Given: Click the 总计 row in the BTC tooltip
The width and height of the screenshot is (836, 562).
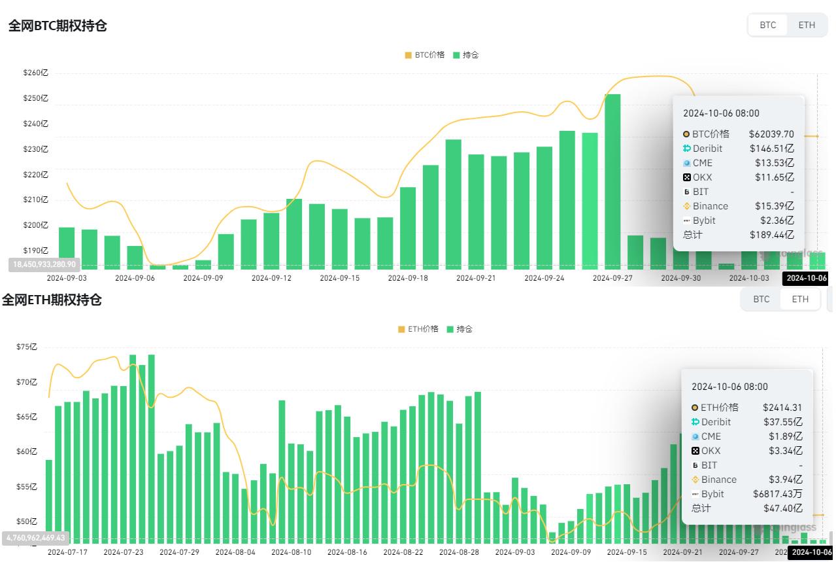Looking at the screenshot, I should 693,235.
